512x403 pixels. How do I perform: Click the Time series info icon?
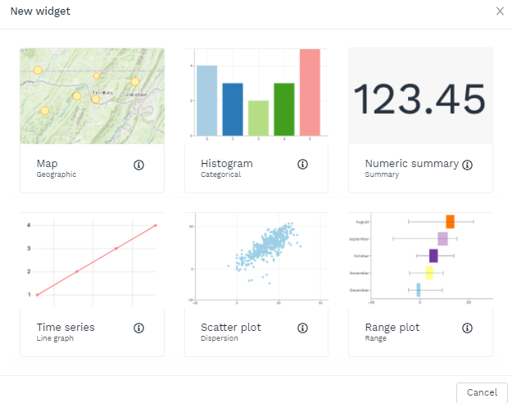click(138, 328)
